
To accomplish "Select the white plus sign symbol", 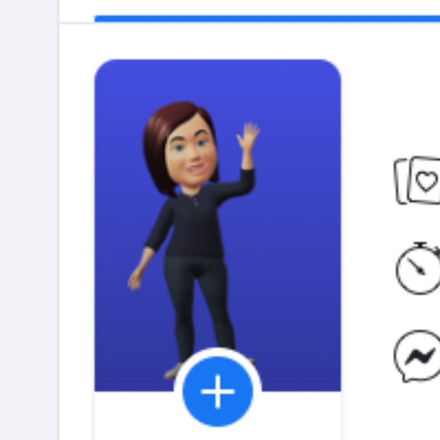I will point(218,391).
